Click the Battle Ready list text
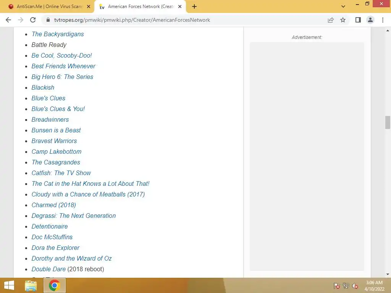This screenshot has height=293, width=391. (x=49, y=45)
